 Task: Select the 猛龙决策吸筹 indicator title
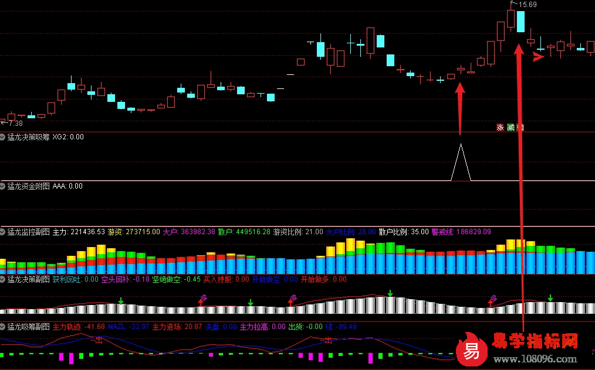point(29,137)
